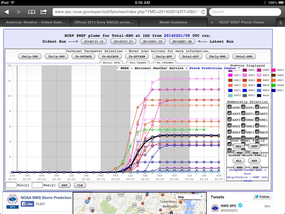Image resolution: width=285 pixels, height=214 pixels.
Task: Close the NCEP SREF Plume Viewer tab
Action: 212,22
